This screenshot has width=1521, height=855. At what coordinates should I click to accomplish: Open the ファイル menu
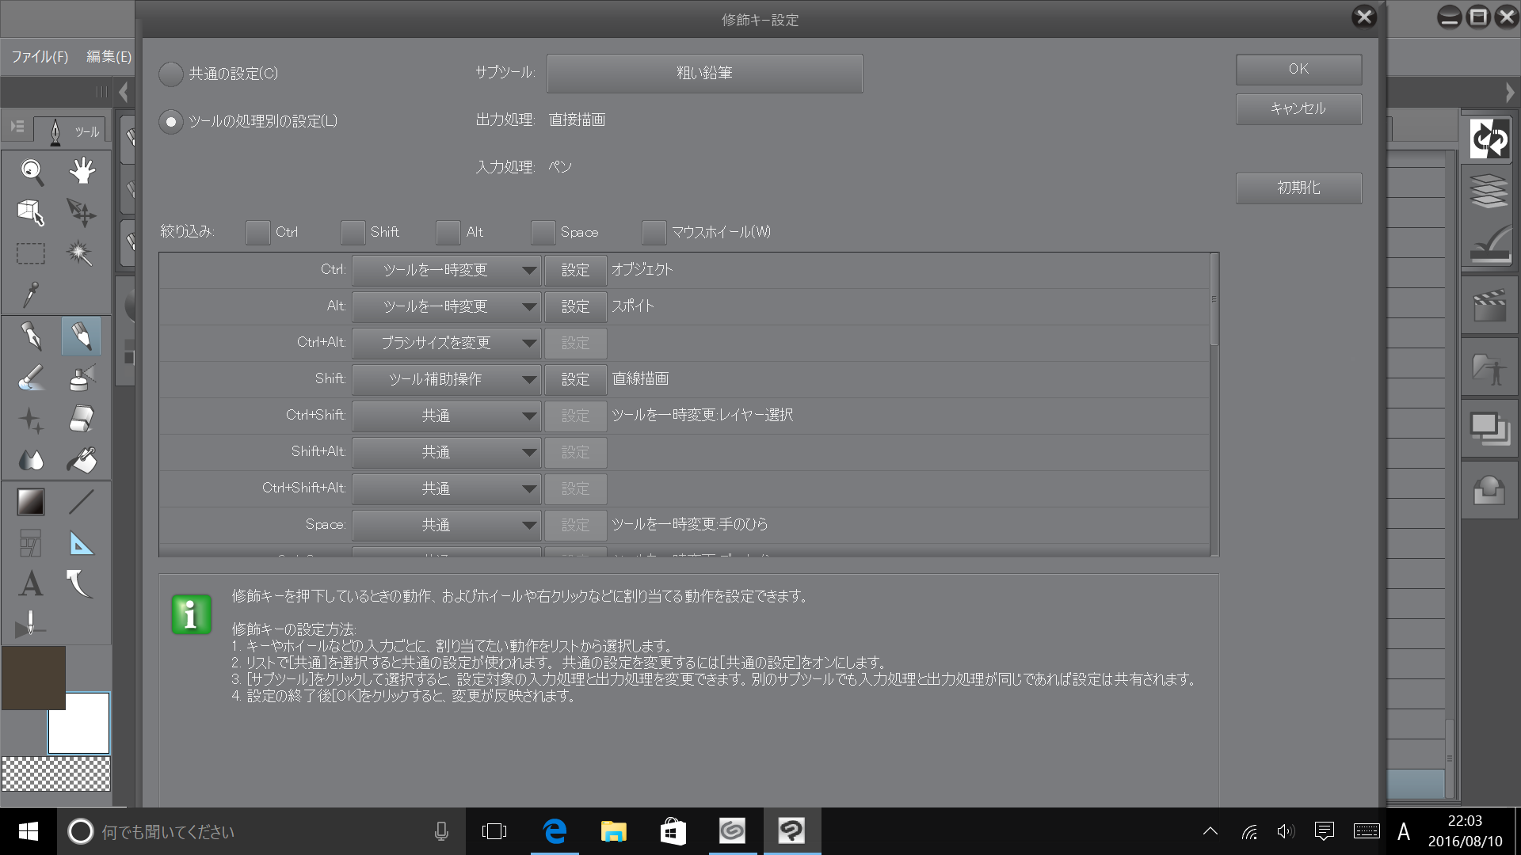[x=40, y=57]
